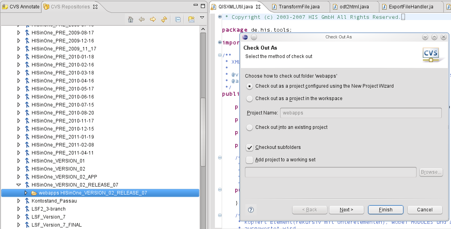Viewport: 451px width, 229px height.
Task: Open the TransformFile.java editor tab
Action: pyautogui.click(x=299, y=7)
